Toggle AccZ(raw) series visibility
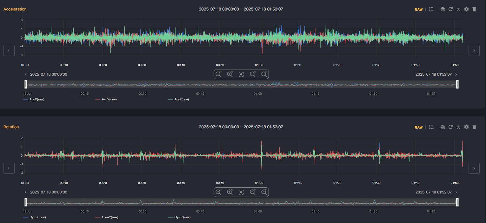 [x=178, y=99]
